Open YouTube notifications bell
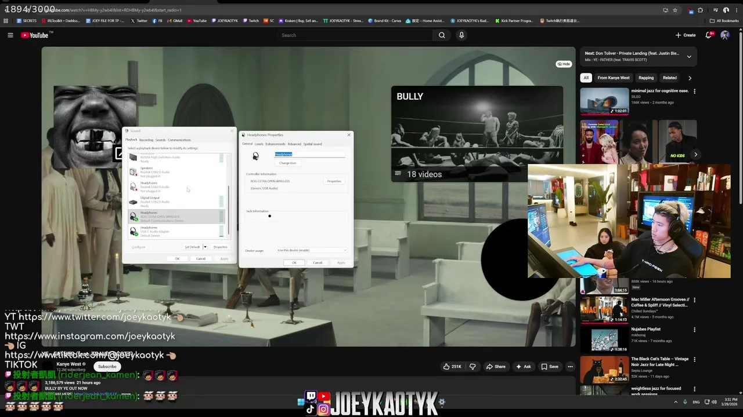 coord(708,35)
